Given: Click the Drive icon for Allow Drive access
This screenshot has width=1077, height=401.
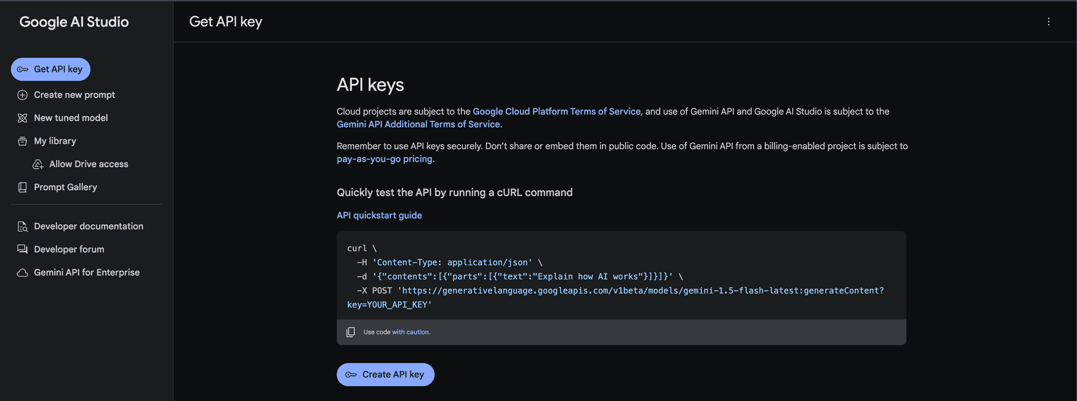Looking at the screenshot, I should coord(38,164).
